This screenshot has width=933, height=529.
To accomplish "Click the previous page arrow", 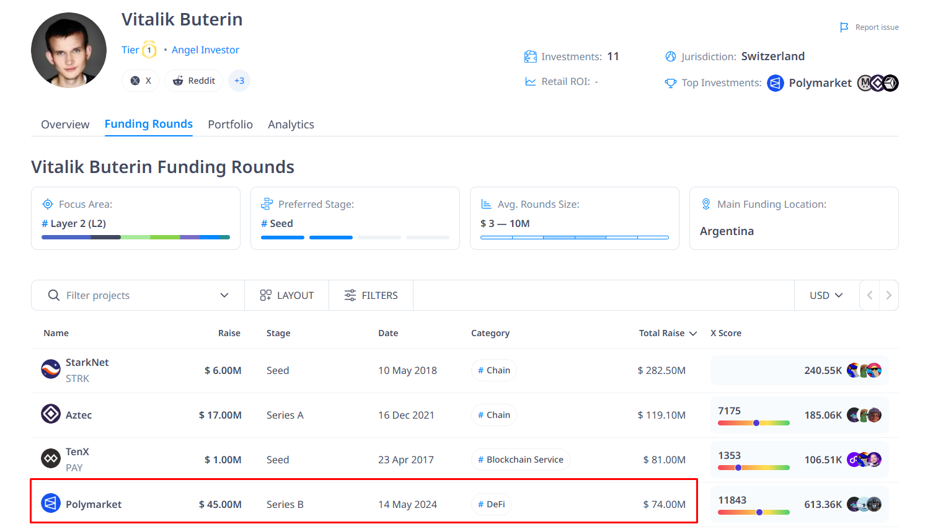I will pyautogui.click(x=870, y=295).
